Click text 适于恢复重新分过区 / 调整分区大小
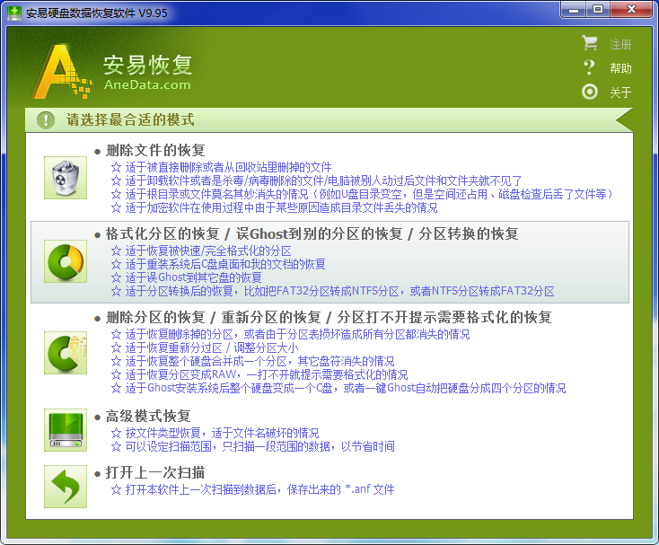The image size is (659, 545). tap(212, 348)
